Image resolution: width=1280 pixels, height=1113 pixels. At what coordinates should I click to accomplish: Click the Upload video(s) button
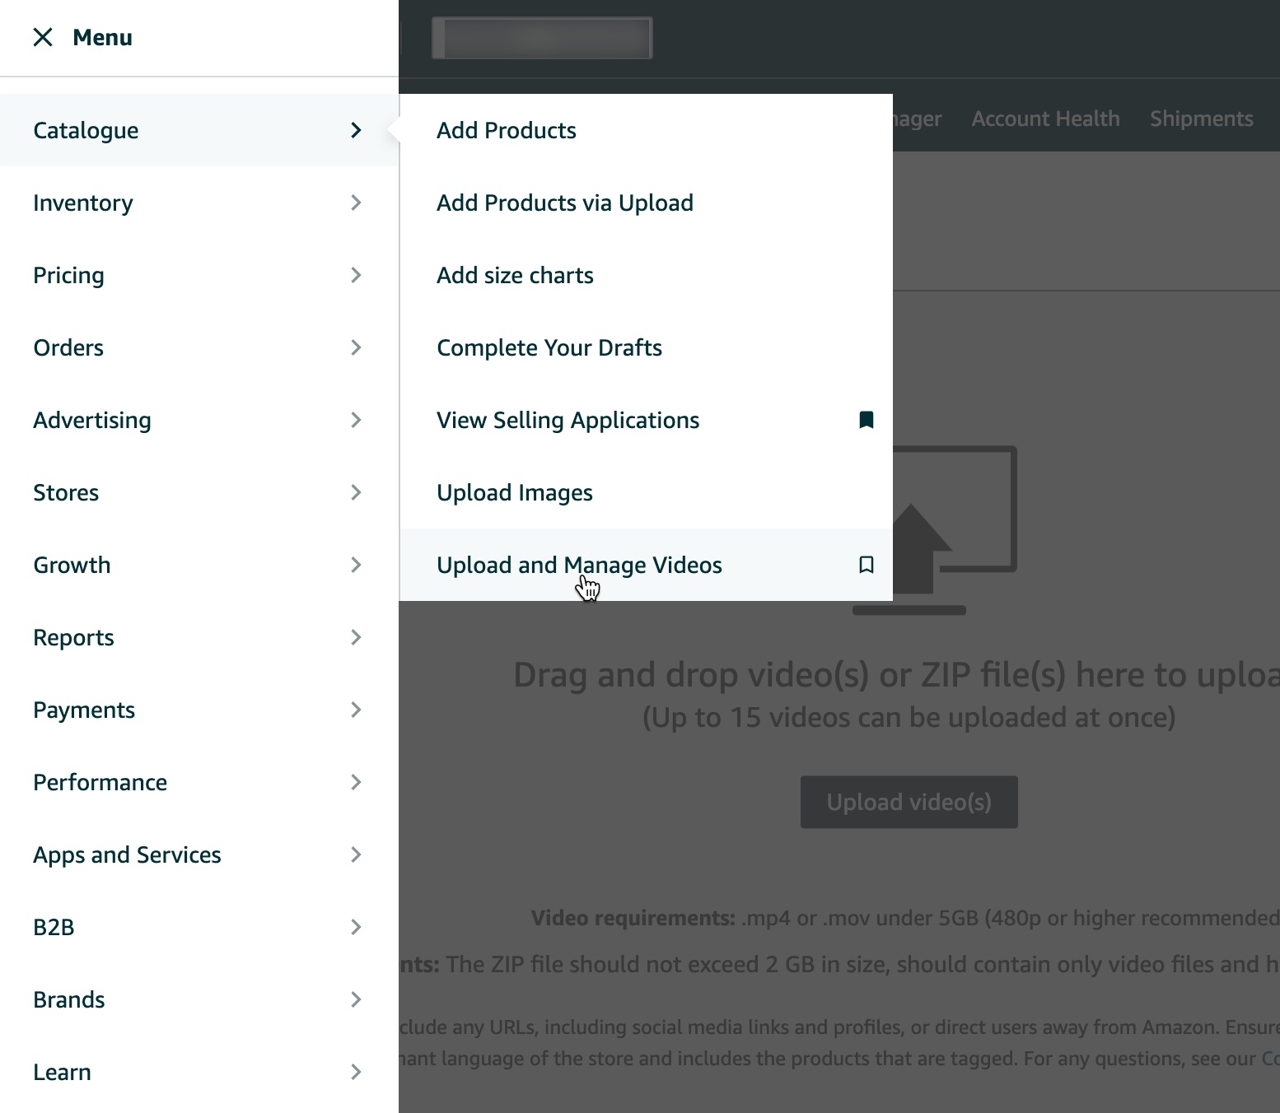point(909,801)
